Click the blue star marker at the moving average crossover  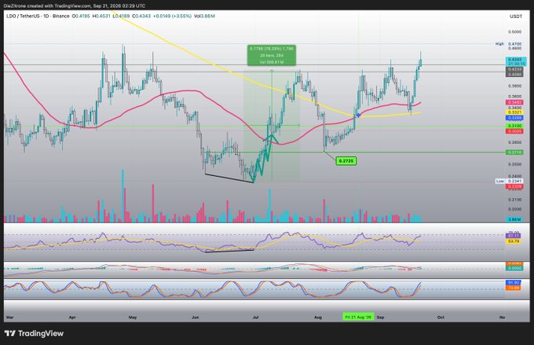click(358, 116)
